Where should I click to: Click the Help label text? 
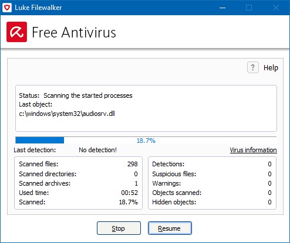271,68
